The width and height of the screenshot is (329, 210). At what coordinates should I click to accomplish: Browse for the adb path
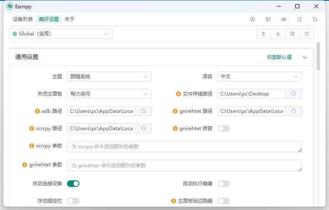tap(143, 111)
